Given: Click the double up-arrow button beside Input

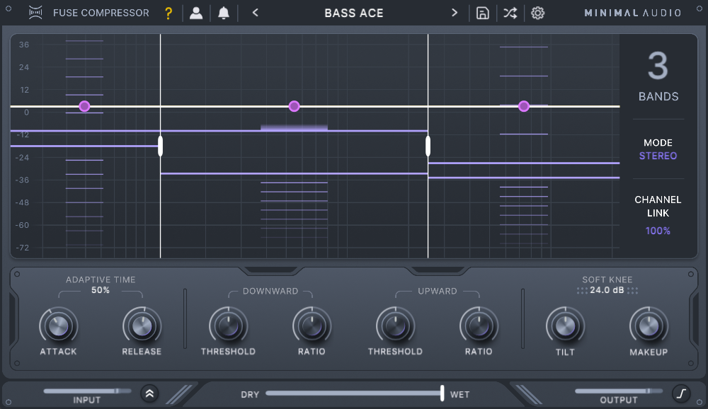Looking at the screenshot, I should 149,393.
